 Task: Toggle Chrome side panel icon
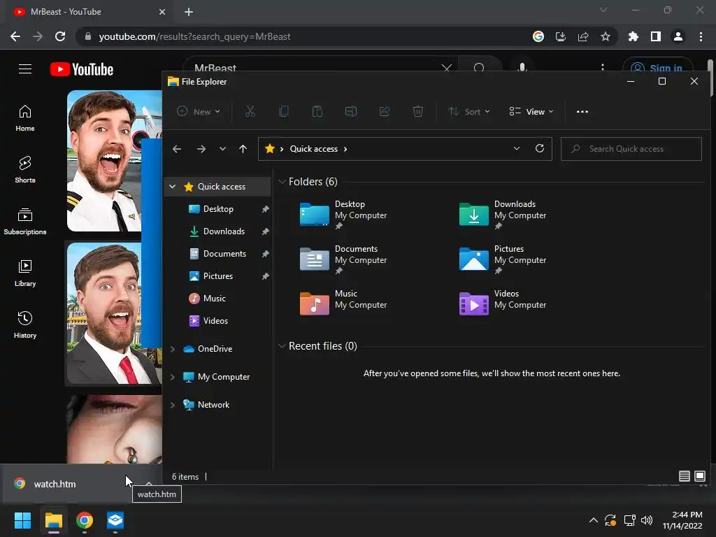click(656, 36)
